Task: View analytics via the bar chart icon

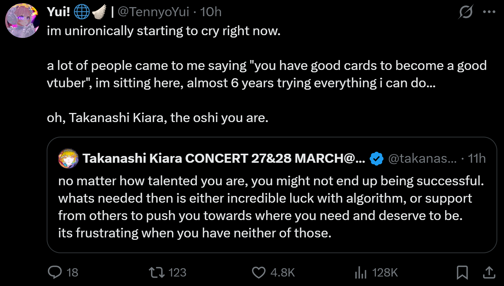Action: (361, 272)
